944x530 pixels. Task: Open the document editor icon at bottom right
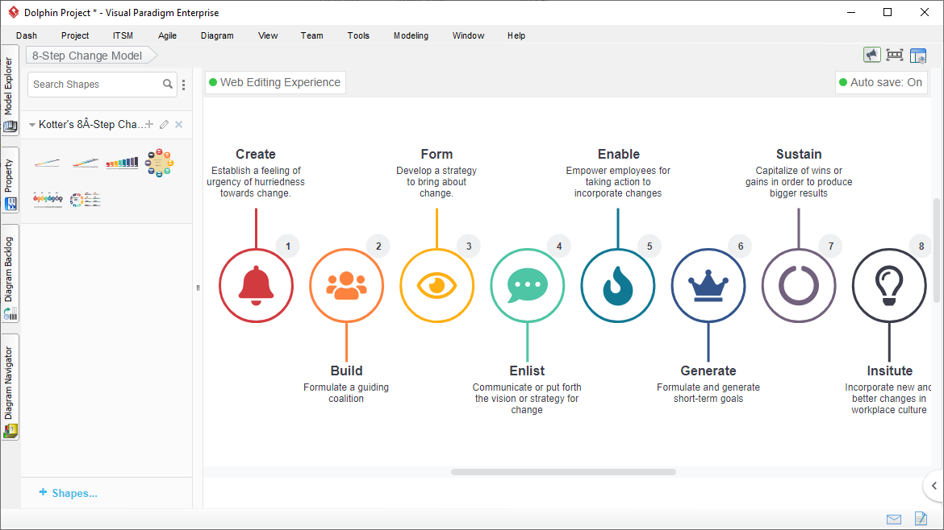pyautogui.click(x=921, y=519)
